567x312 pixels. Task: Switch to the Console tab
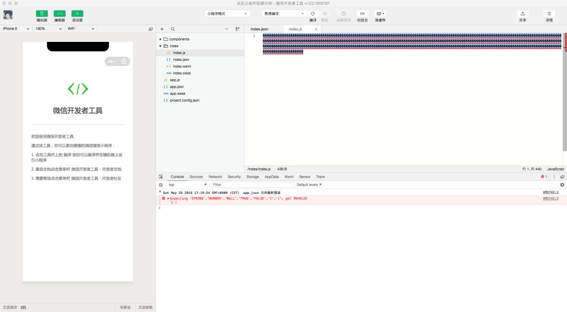(177, 177)
